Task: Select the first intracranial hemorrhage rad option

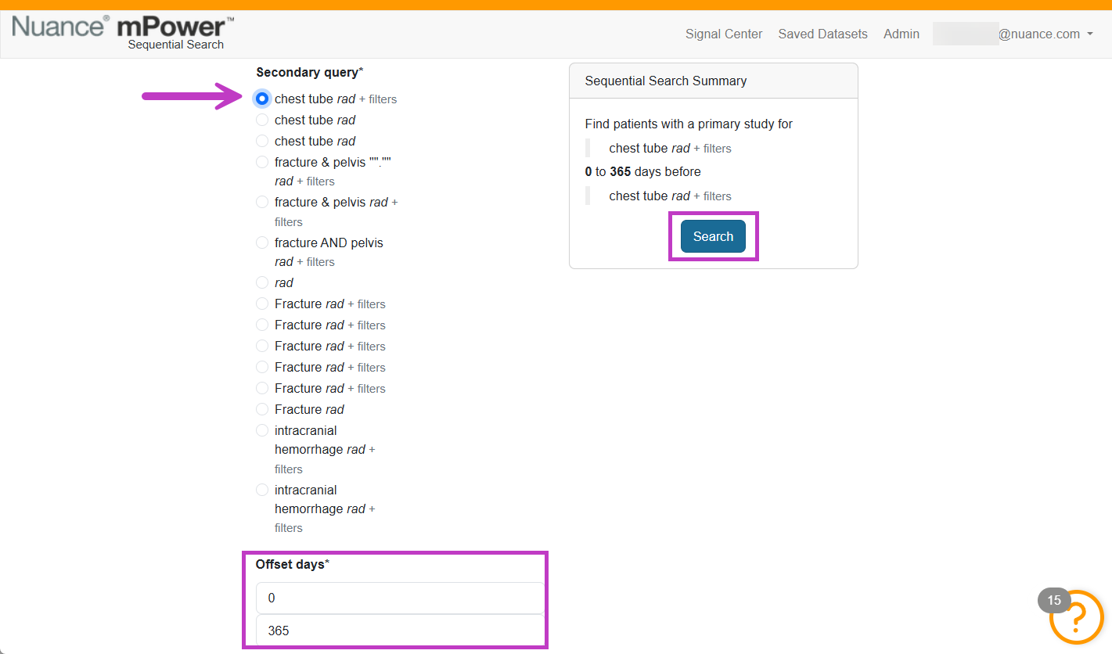Action: coord(262,430)
